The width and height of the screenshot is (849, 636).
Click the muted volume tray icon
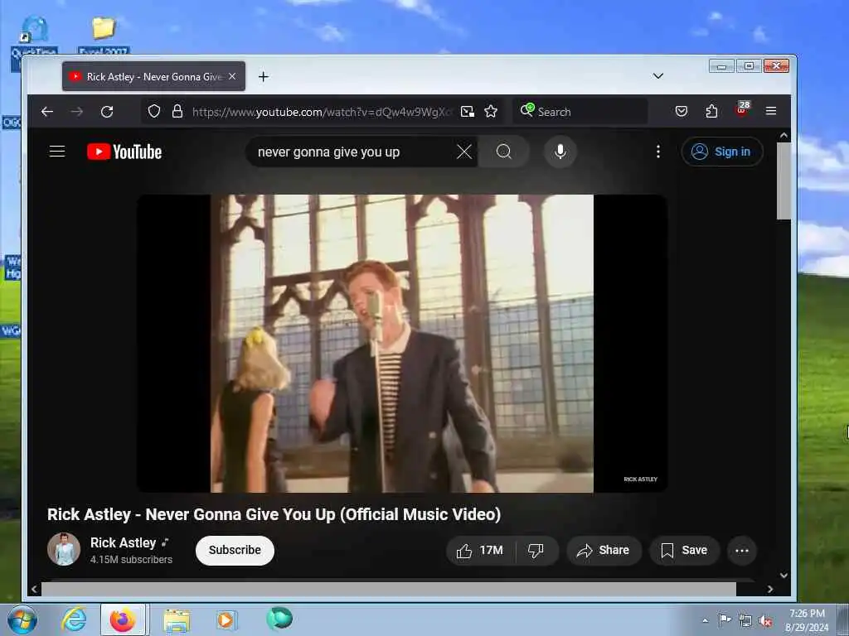click(x=765, y=621)
